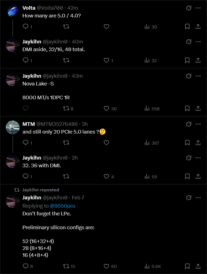Bookmark the Nova Lake -S tweet

[x=187, y=109]
